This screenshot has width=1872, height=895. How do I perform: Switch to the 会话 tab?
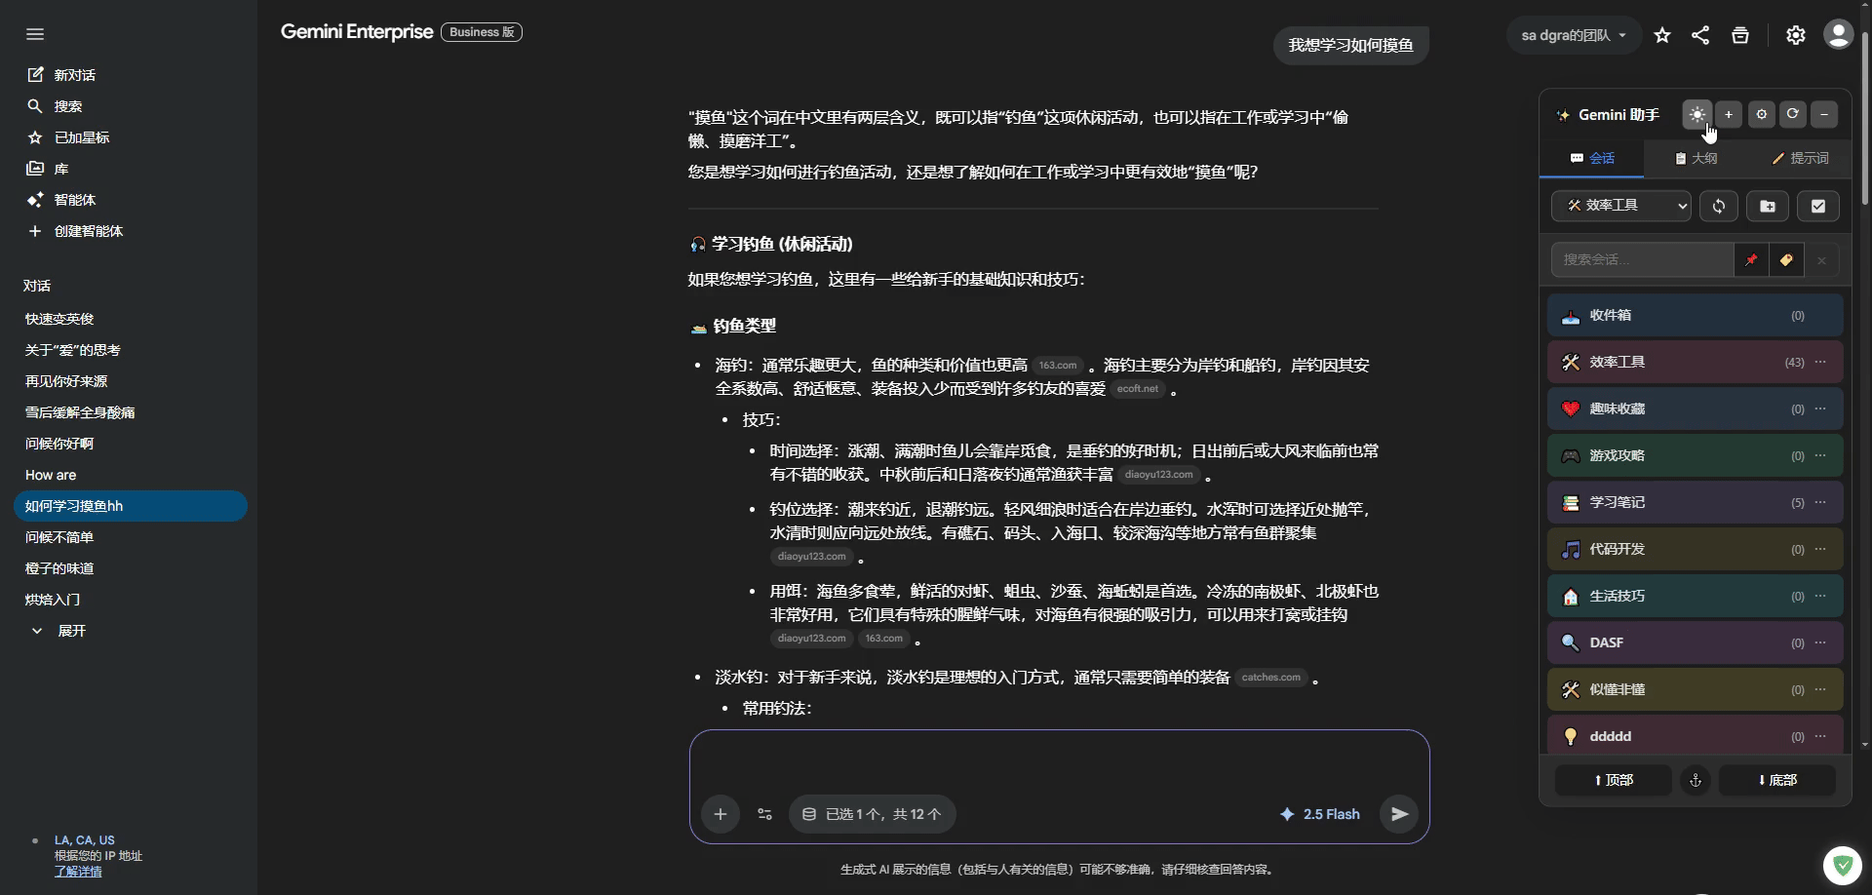tap(1592, 158)
